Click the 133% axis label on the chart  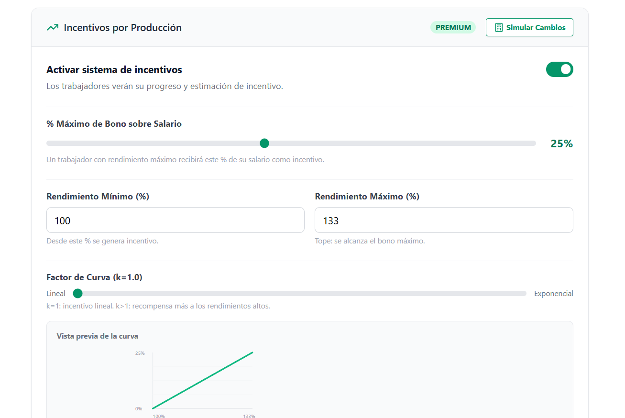click(250, 416)
